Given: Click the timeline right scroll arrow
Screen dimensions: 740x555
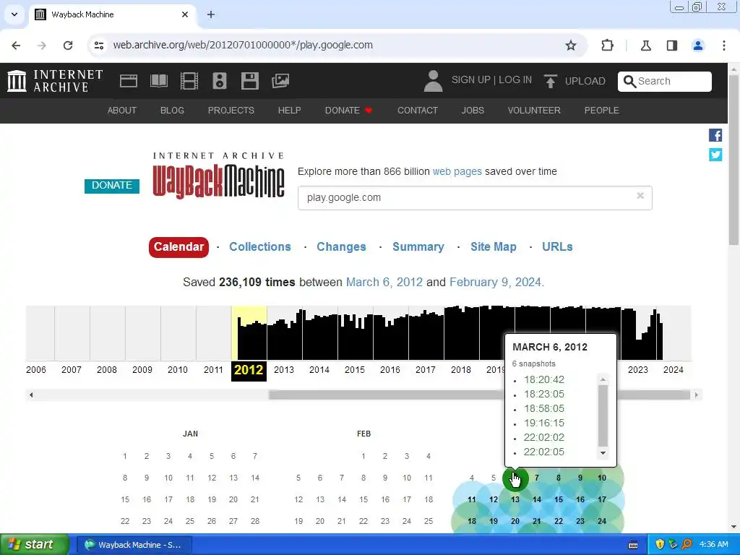Looking at the screenshot, I should point(696,395).
